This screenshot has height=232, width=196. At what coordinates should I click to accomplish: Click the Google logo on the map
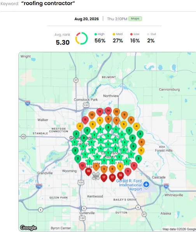click(x=28, y=228)
